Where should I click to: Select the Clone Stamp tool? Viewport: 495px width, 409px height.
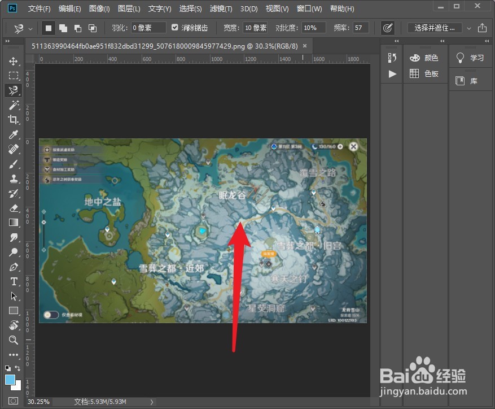(x=13, y=179)
